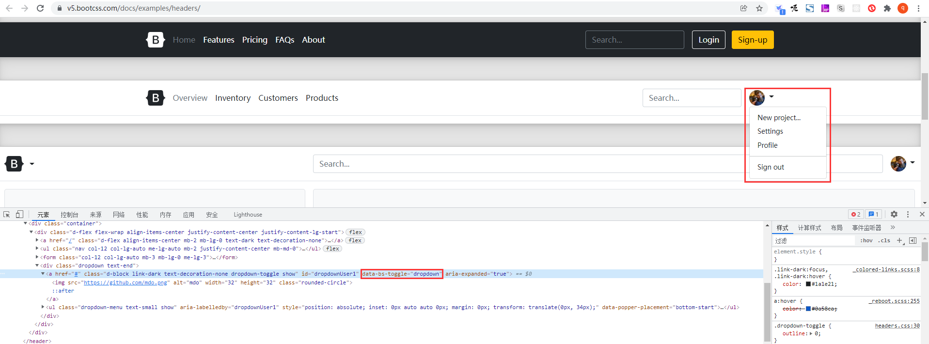The height and width of the screenshot is (344, 929).
Task: Open DevTools settings gear
Action: (894, 214)
